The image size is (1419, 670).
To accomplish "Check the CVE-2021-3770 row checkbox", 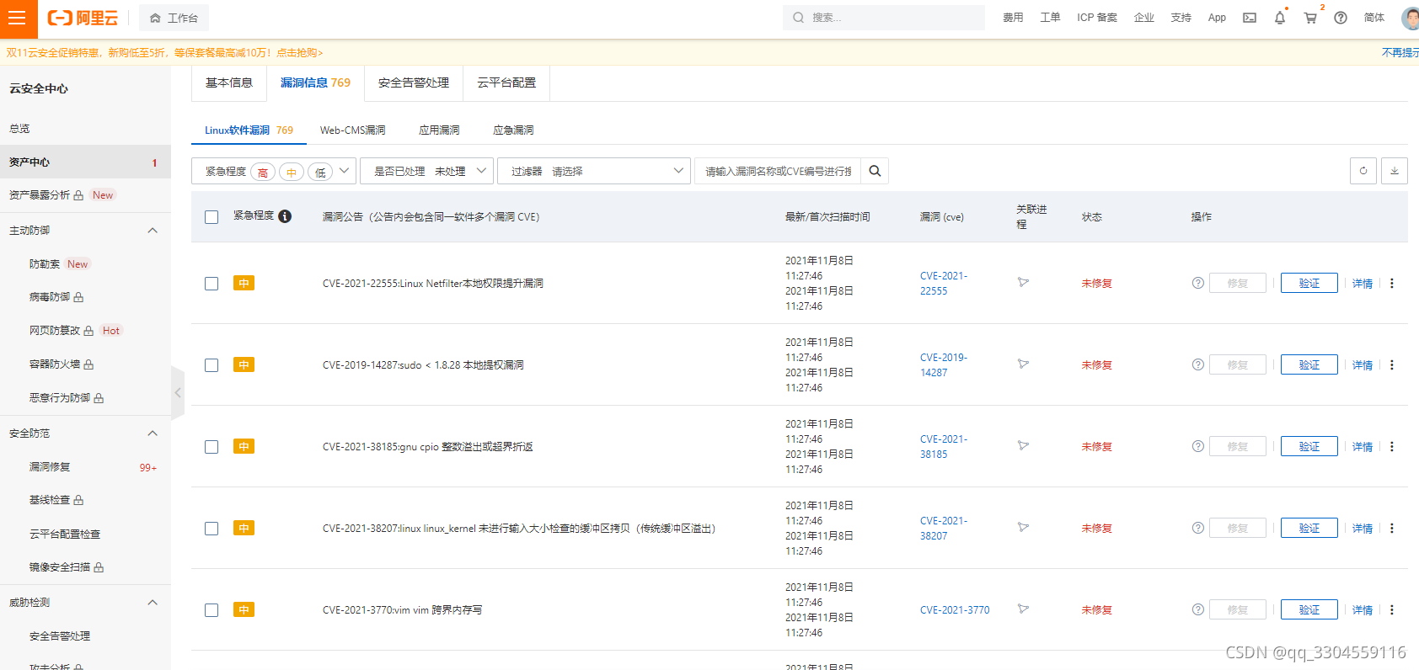I will pyautogui.click(x=212, y=610).
